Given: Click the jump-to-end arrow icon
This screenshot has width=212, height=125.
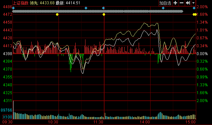Looking at the screenshot, I should (x=188, y=3).
